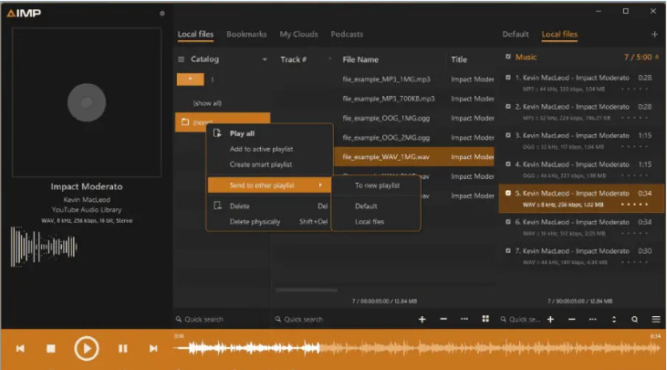Image resolution: width=667 pixels, height=370 pixels.
Task: Select the (none) folder in catalog
Action: (223, 122)
